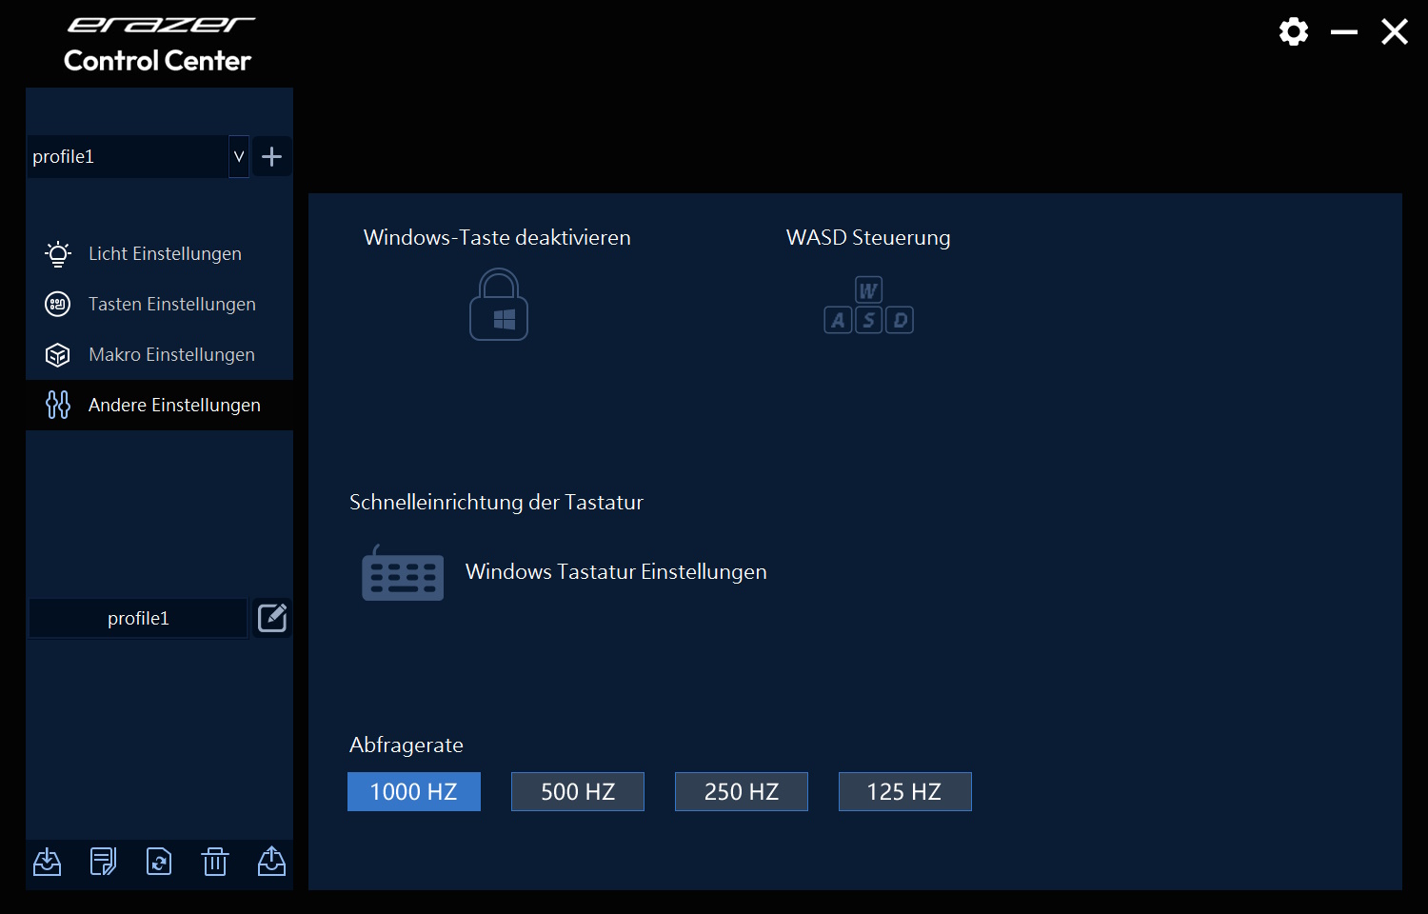Click the export profile tray icon
This screenshot has height=914, width=1428.
click(271, 862)
